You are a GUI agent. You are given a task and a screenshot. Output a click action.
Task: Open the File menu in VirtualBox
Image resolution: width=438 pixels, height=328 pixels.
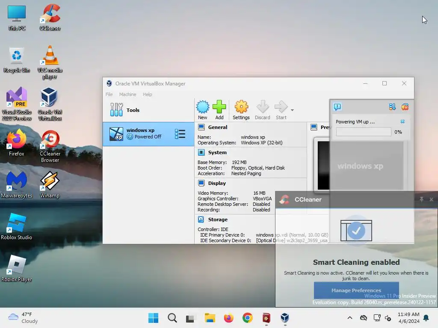click(x=109, y=94)
